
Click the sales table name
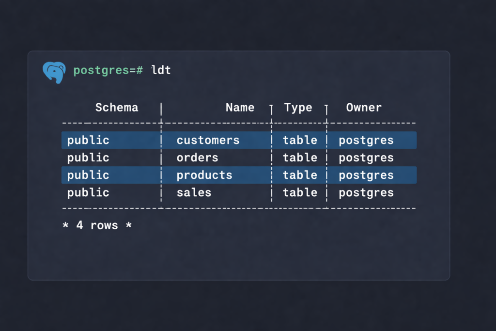[194, 193]
